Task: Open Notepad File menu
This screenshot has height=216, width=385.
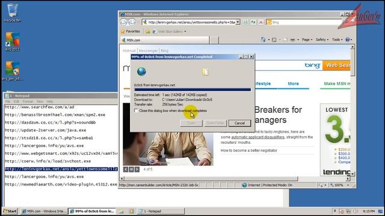Action: (8, 101)
